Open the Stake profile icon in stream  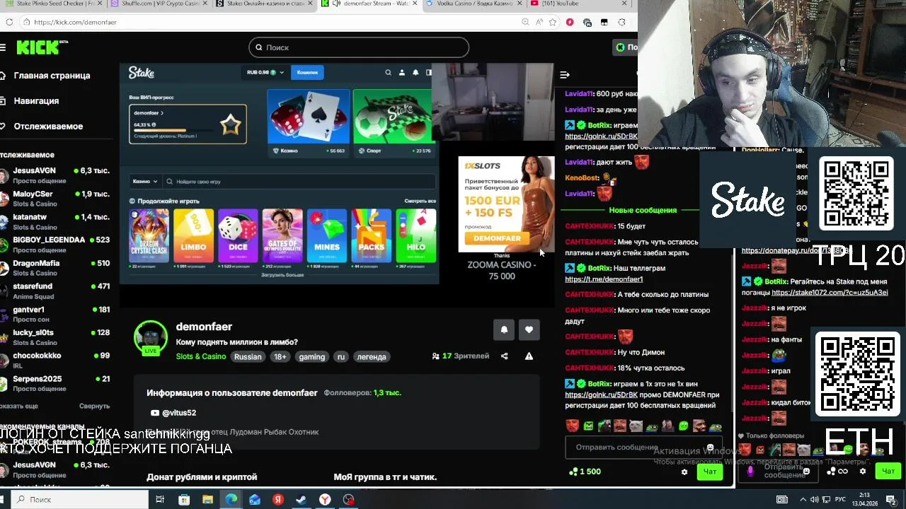click(x=401, y=72)
